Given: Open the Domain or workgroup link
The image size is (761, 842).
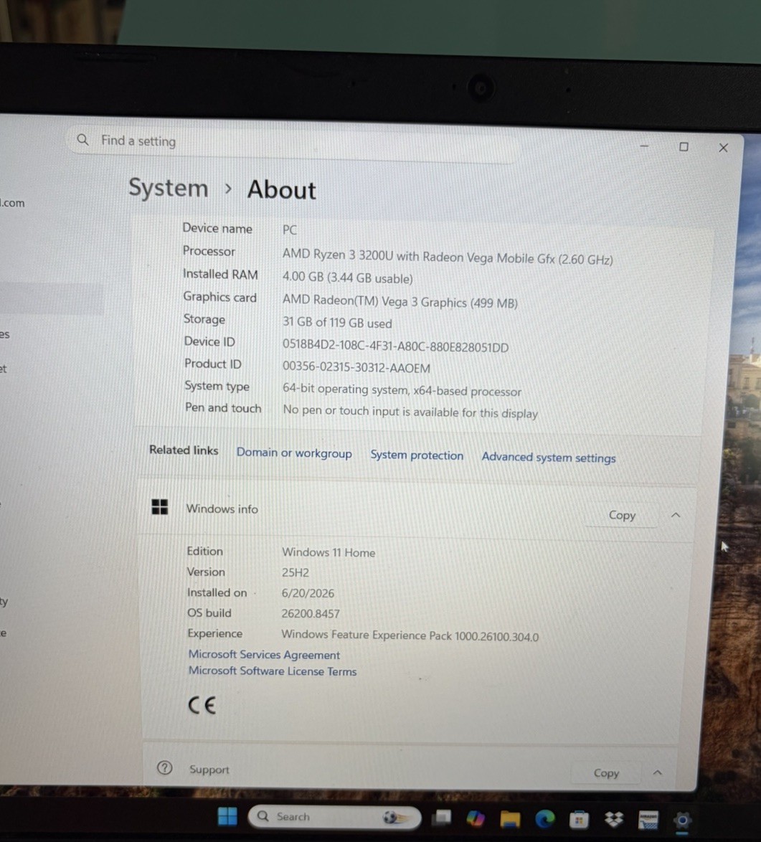Looking at the screenshot, I should click(294, 453).
